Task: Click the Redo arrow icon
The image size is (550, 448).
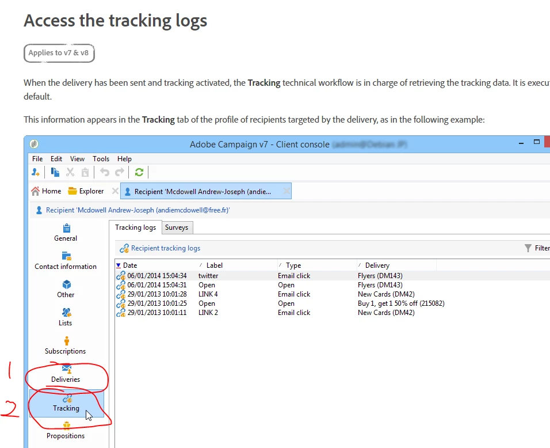Action: pos(120,172)
